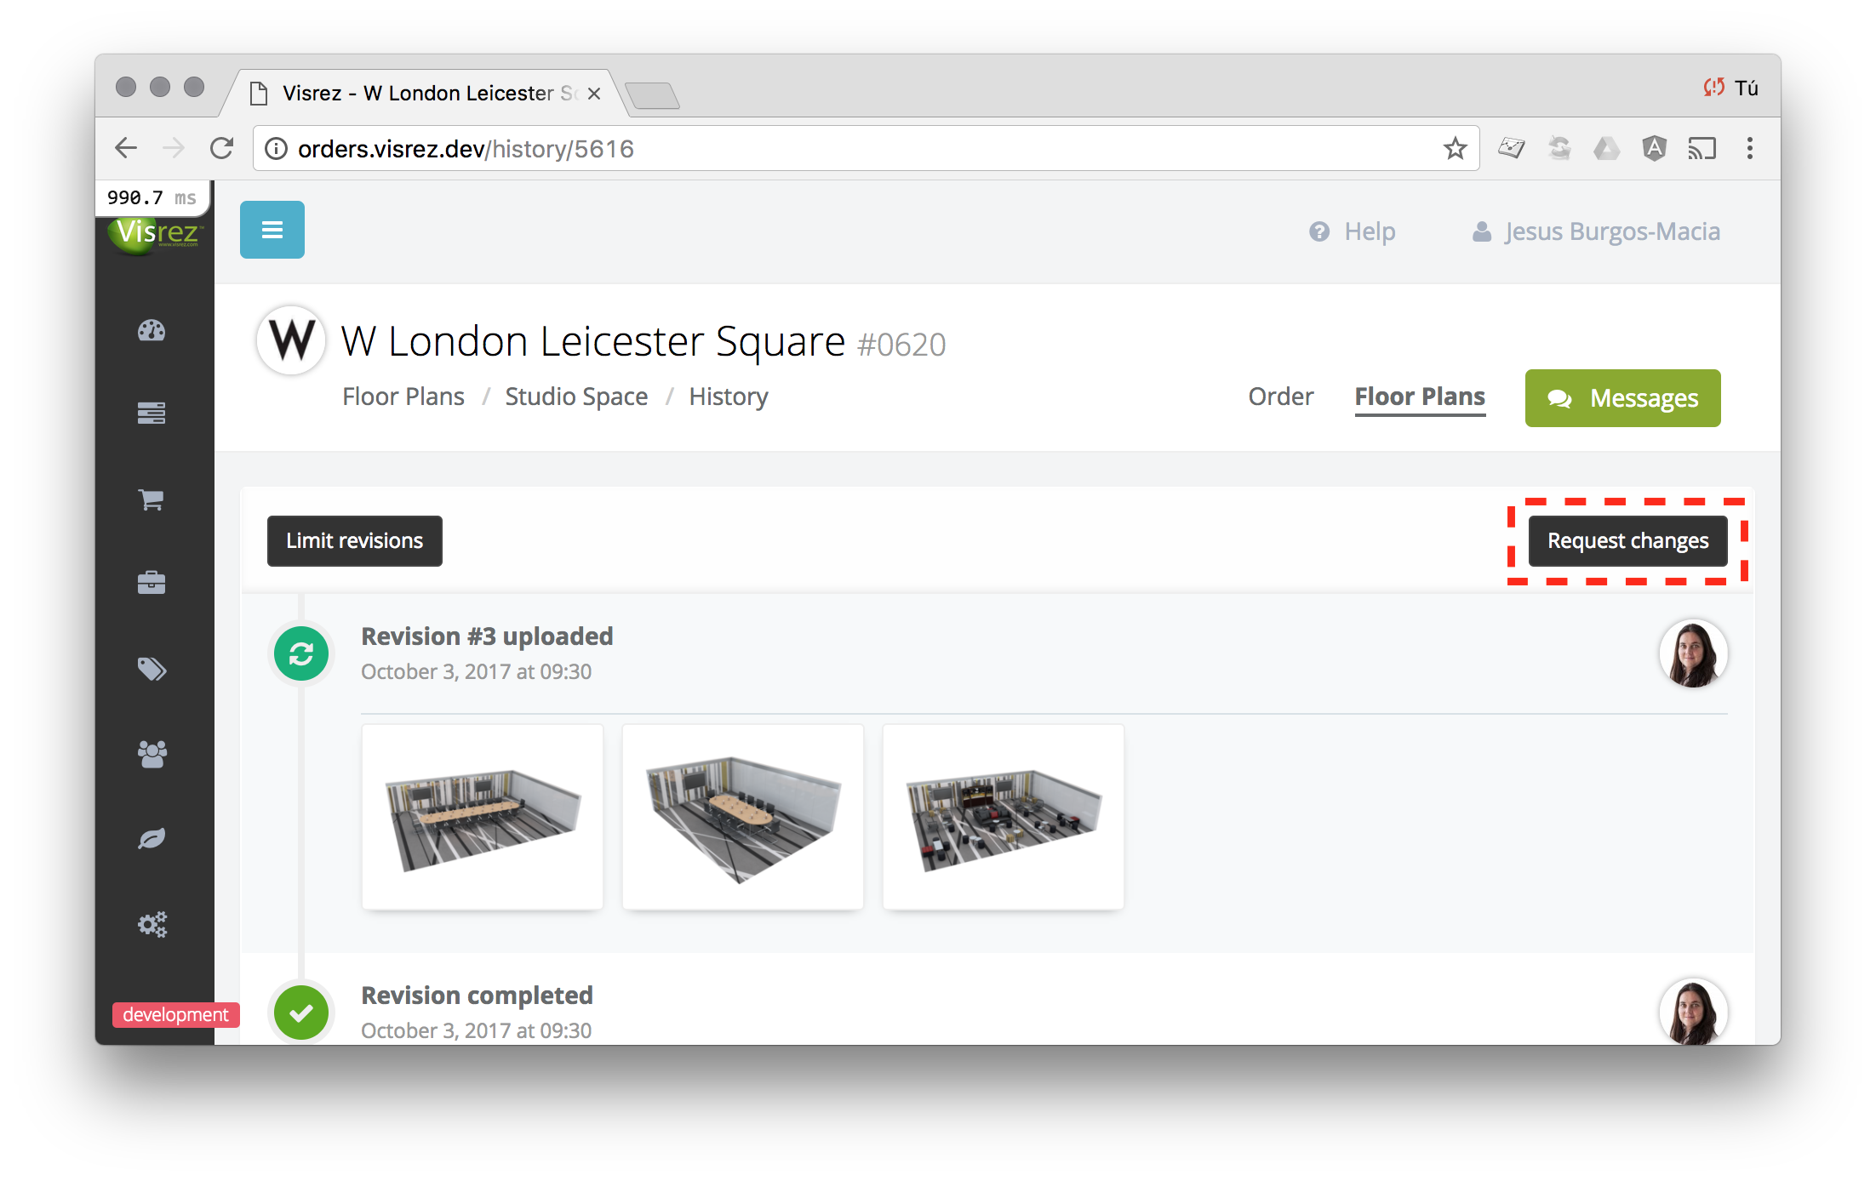
Task: Switch to the Order tab
Action: (1280, 397)
